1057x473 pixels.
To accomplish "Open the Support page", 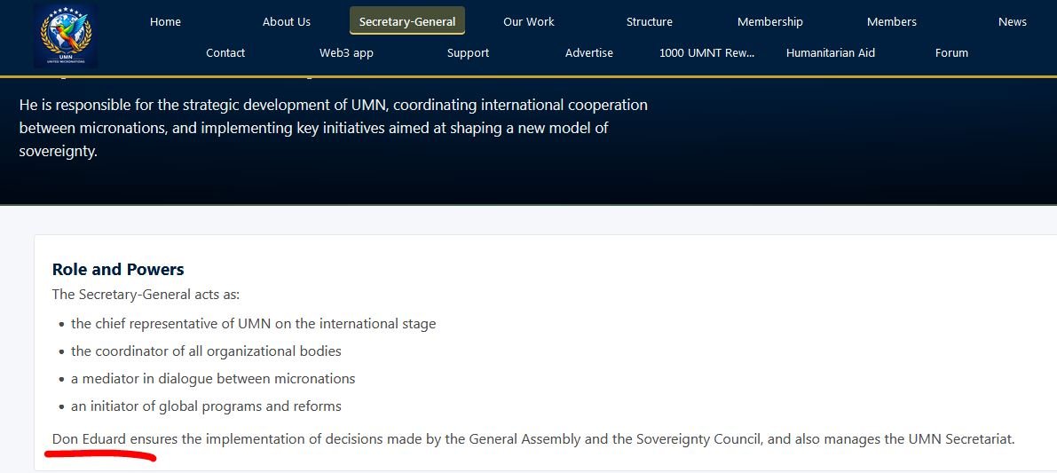I will pyautogui.click(x=468, y=53).
